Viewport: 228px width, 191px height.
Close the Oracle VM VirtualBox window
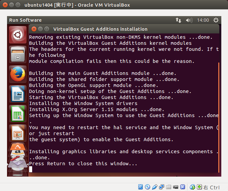pos(5,5)
